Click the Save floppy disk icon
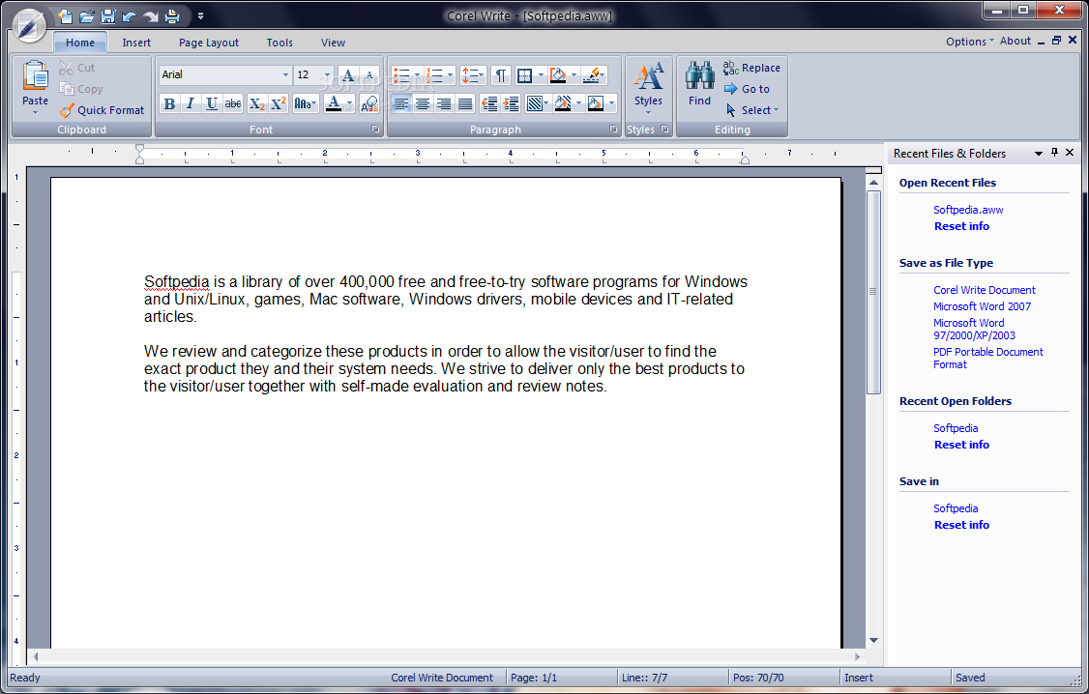Viewport: 1089px width, 694px height. click(107, 16)
